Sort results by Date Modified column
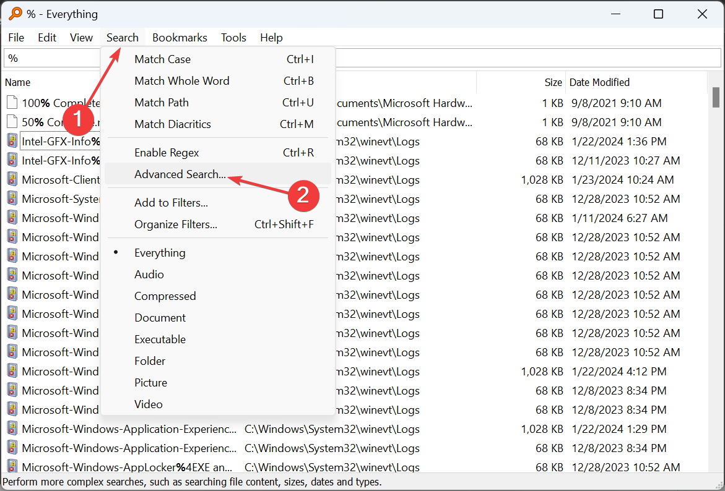725x491 pixels. tap(599, 82)
